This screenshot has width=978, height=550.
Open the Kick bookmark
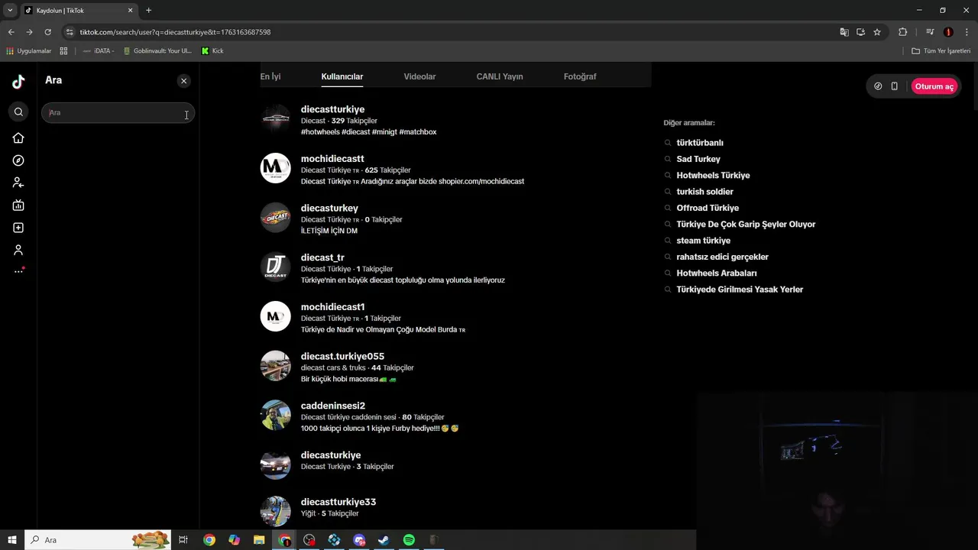pos(212,51)
